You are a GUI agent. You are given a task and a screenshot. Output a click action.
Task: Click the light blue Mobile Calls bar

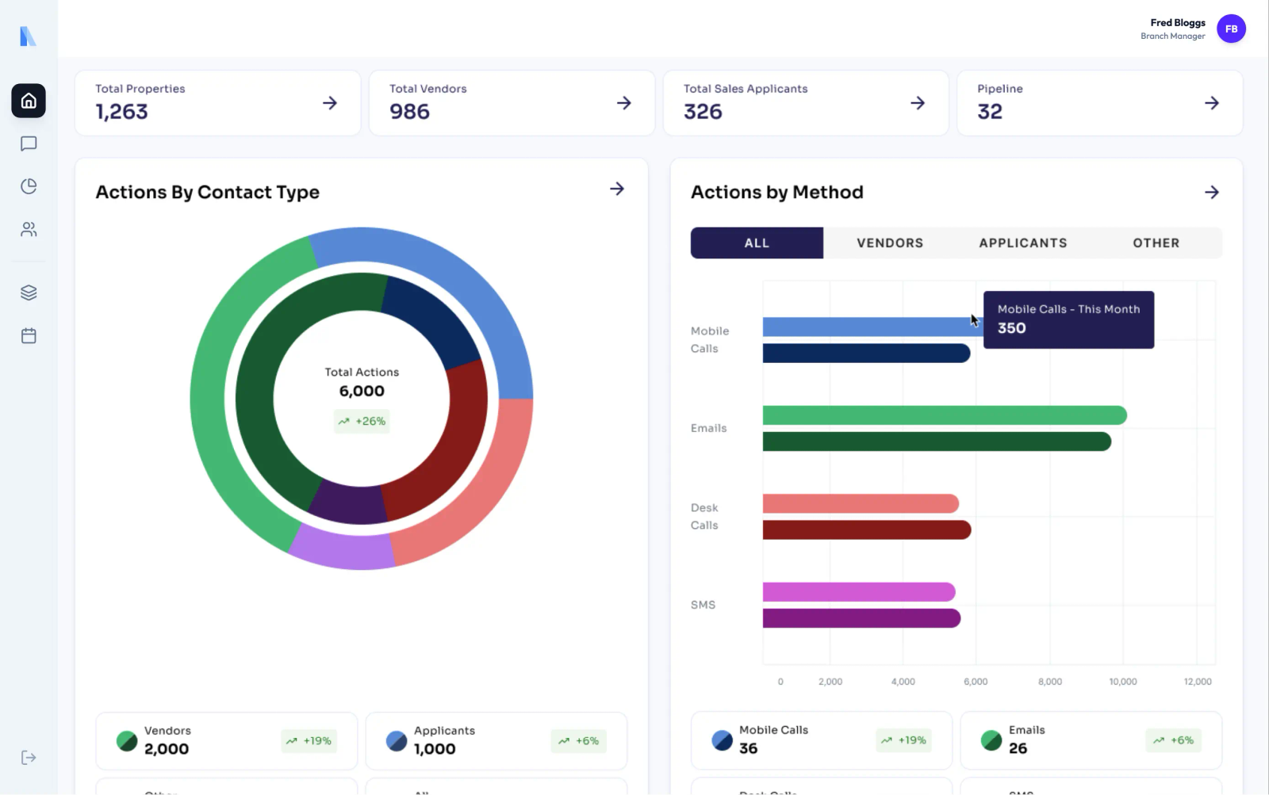click(x=872, y=327)
